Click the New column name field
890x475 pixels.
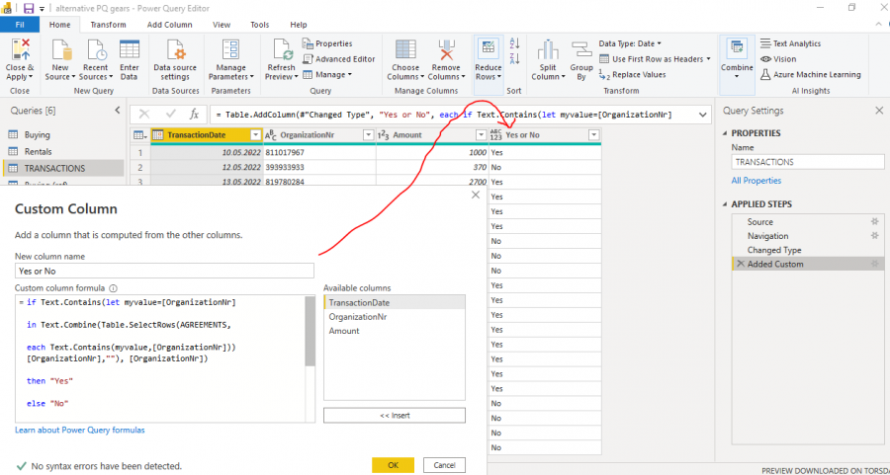coord(164,271)
